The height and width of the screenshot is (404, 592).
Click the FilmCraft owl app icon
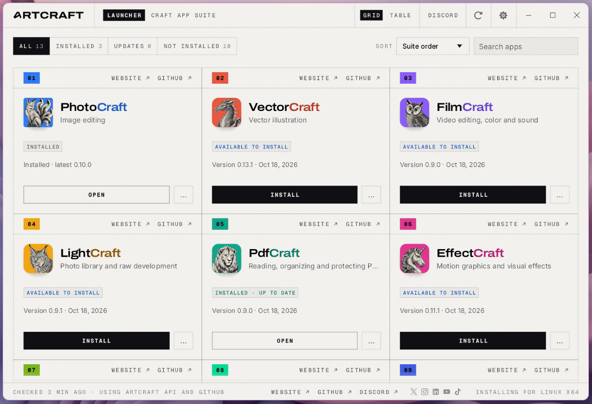point(415,112)
